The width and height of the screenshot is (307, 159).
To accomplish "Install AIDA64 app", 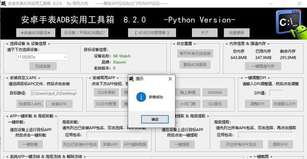I will [x=215, y=92].
